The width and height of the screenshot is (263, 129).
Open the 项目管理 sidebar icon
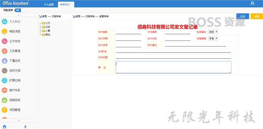click(x=5, y=110)
